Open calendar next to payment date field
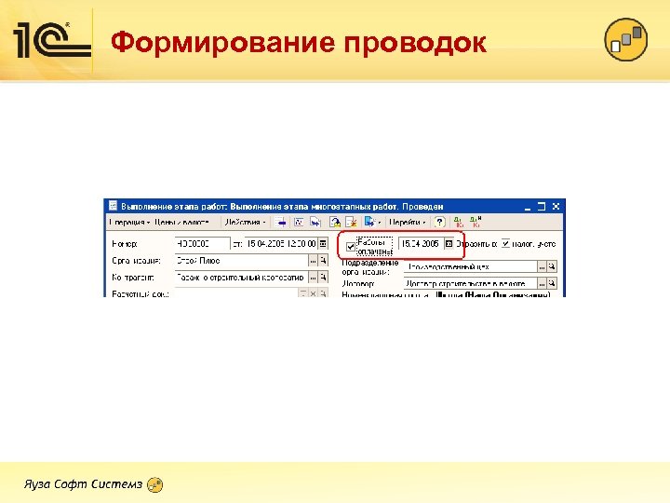Screen dimensions: 670x503 click(x=449, y=244)
